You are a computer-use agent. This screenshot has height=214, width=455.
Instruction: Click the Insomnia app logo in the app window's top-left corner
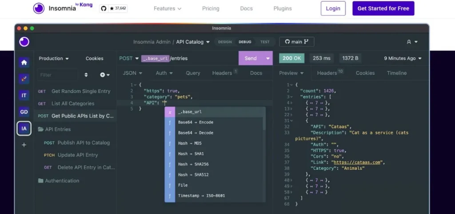[x=24, y=42]
